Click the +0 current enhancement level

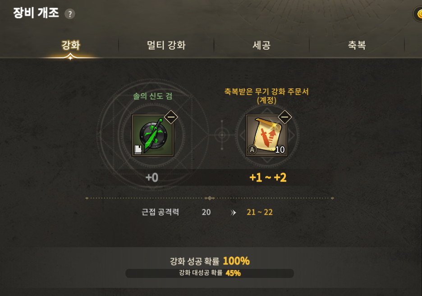pyautogui.click(x=151, y=178)
